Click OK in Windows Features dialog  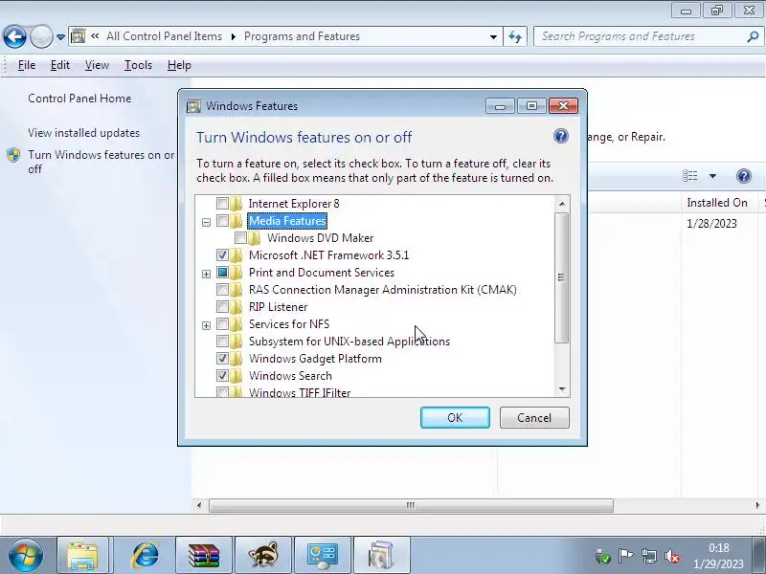(455, 418)
